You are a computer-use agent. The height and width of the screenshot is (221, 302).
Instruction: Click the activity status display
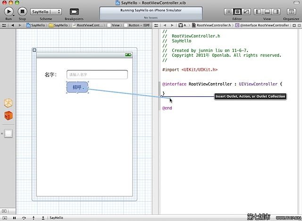pyautogui.click(x=151, y=13)
